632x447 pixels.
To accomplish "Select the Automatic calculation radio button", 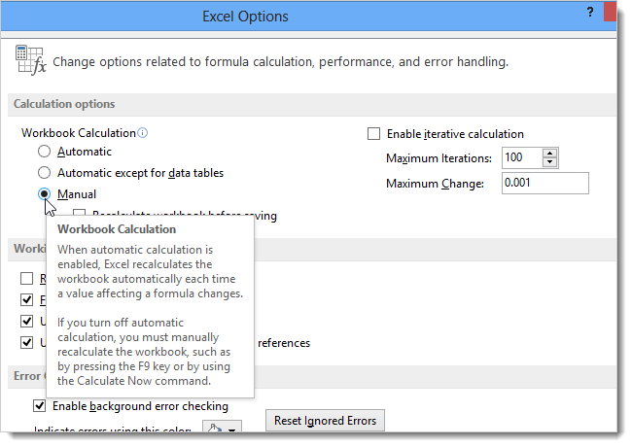I will (44, 152).
